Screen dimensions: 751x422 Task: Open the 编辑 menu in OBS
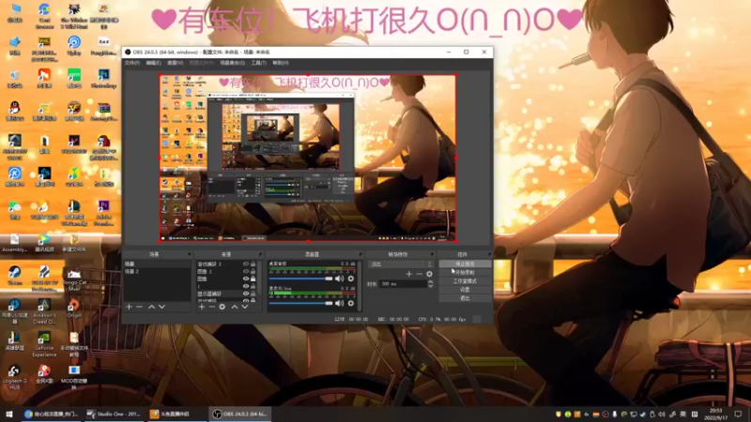(x=153, y=63)
